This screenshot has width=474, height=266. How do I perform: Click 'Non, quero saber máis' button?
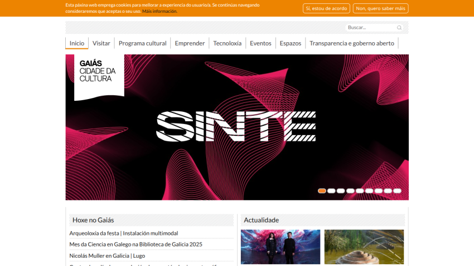coord(380,8)
